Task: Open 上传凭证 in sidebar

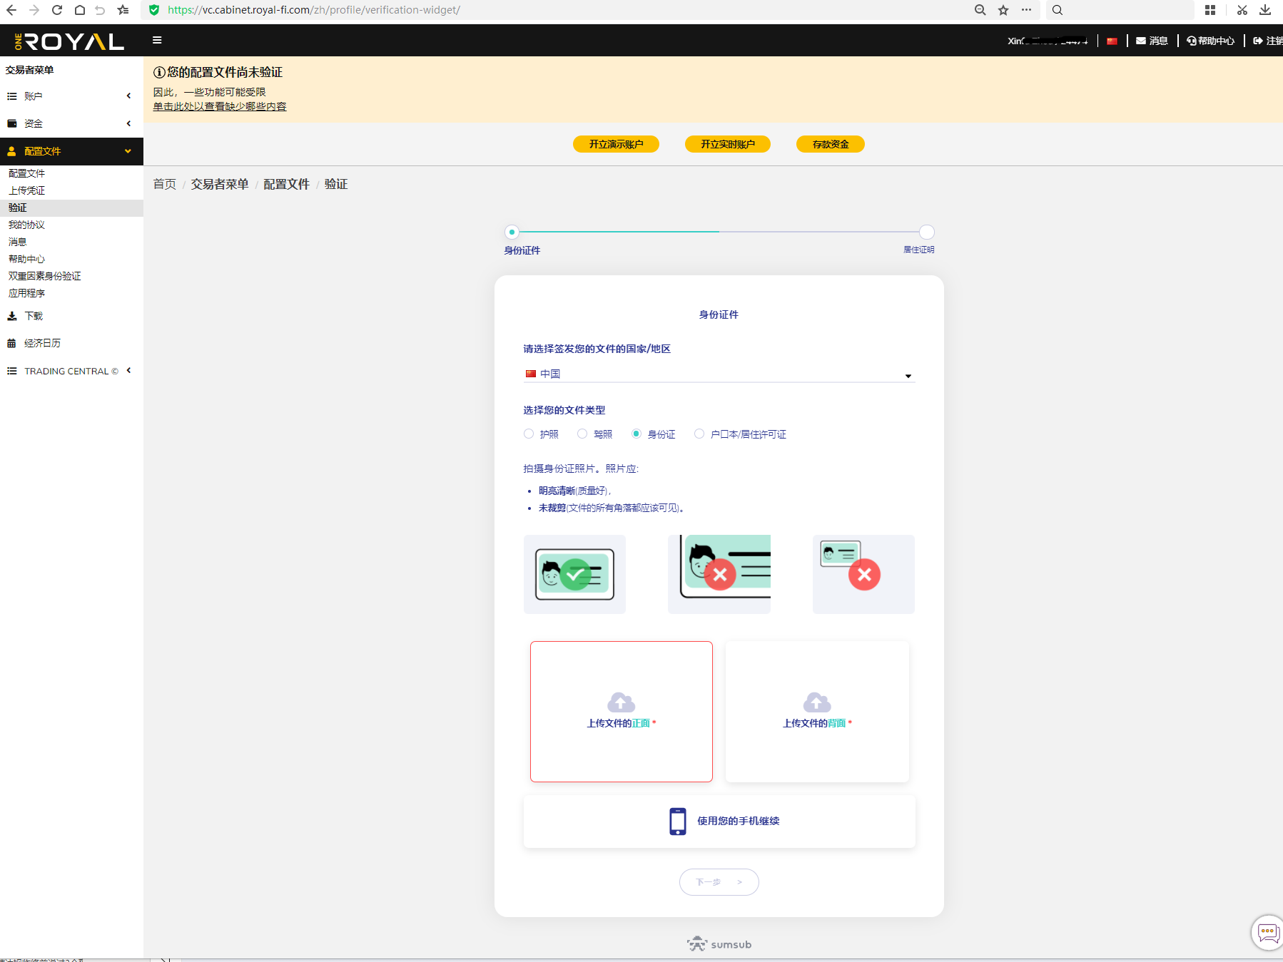Action: tap(27, 190)
